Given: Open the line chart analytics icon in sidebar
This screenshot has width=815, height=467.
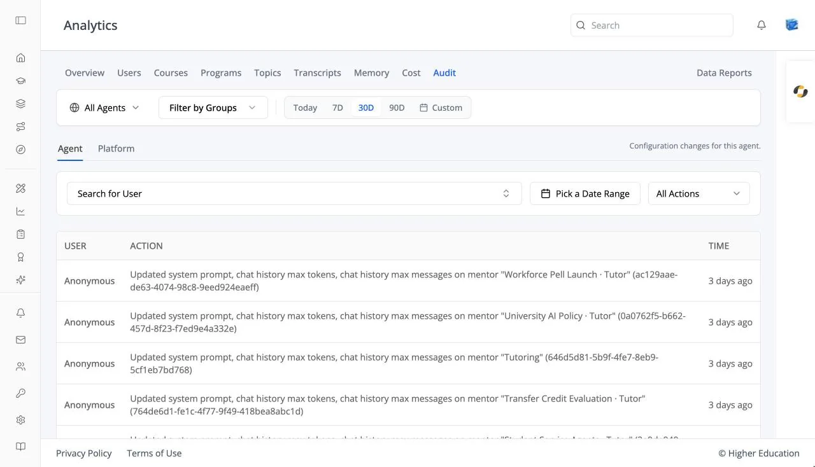Looking at the screenshot, I should coord(20,211).
